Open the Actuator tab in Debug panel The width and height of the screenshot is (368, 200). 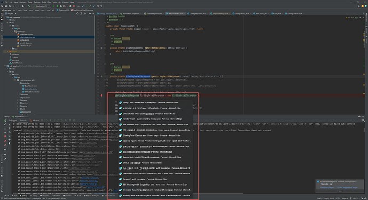34,121
